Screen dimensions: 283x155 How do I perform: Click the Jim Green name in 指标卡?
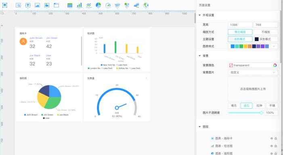pos(52,38)
